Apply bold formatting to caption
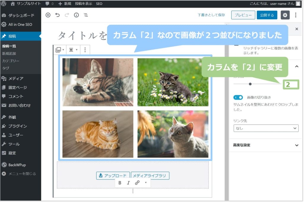This screenshot has height=202, width=304. click(x=120, y=183)
